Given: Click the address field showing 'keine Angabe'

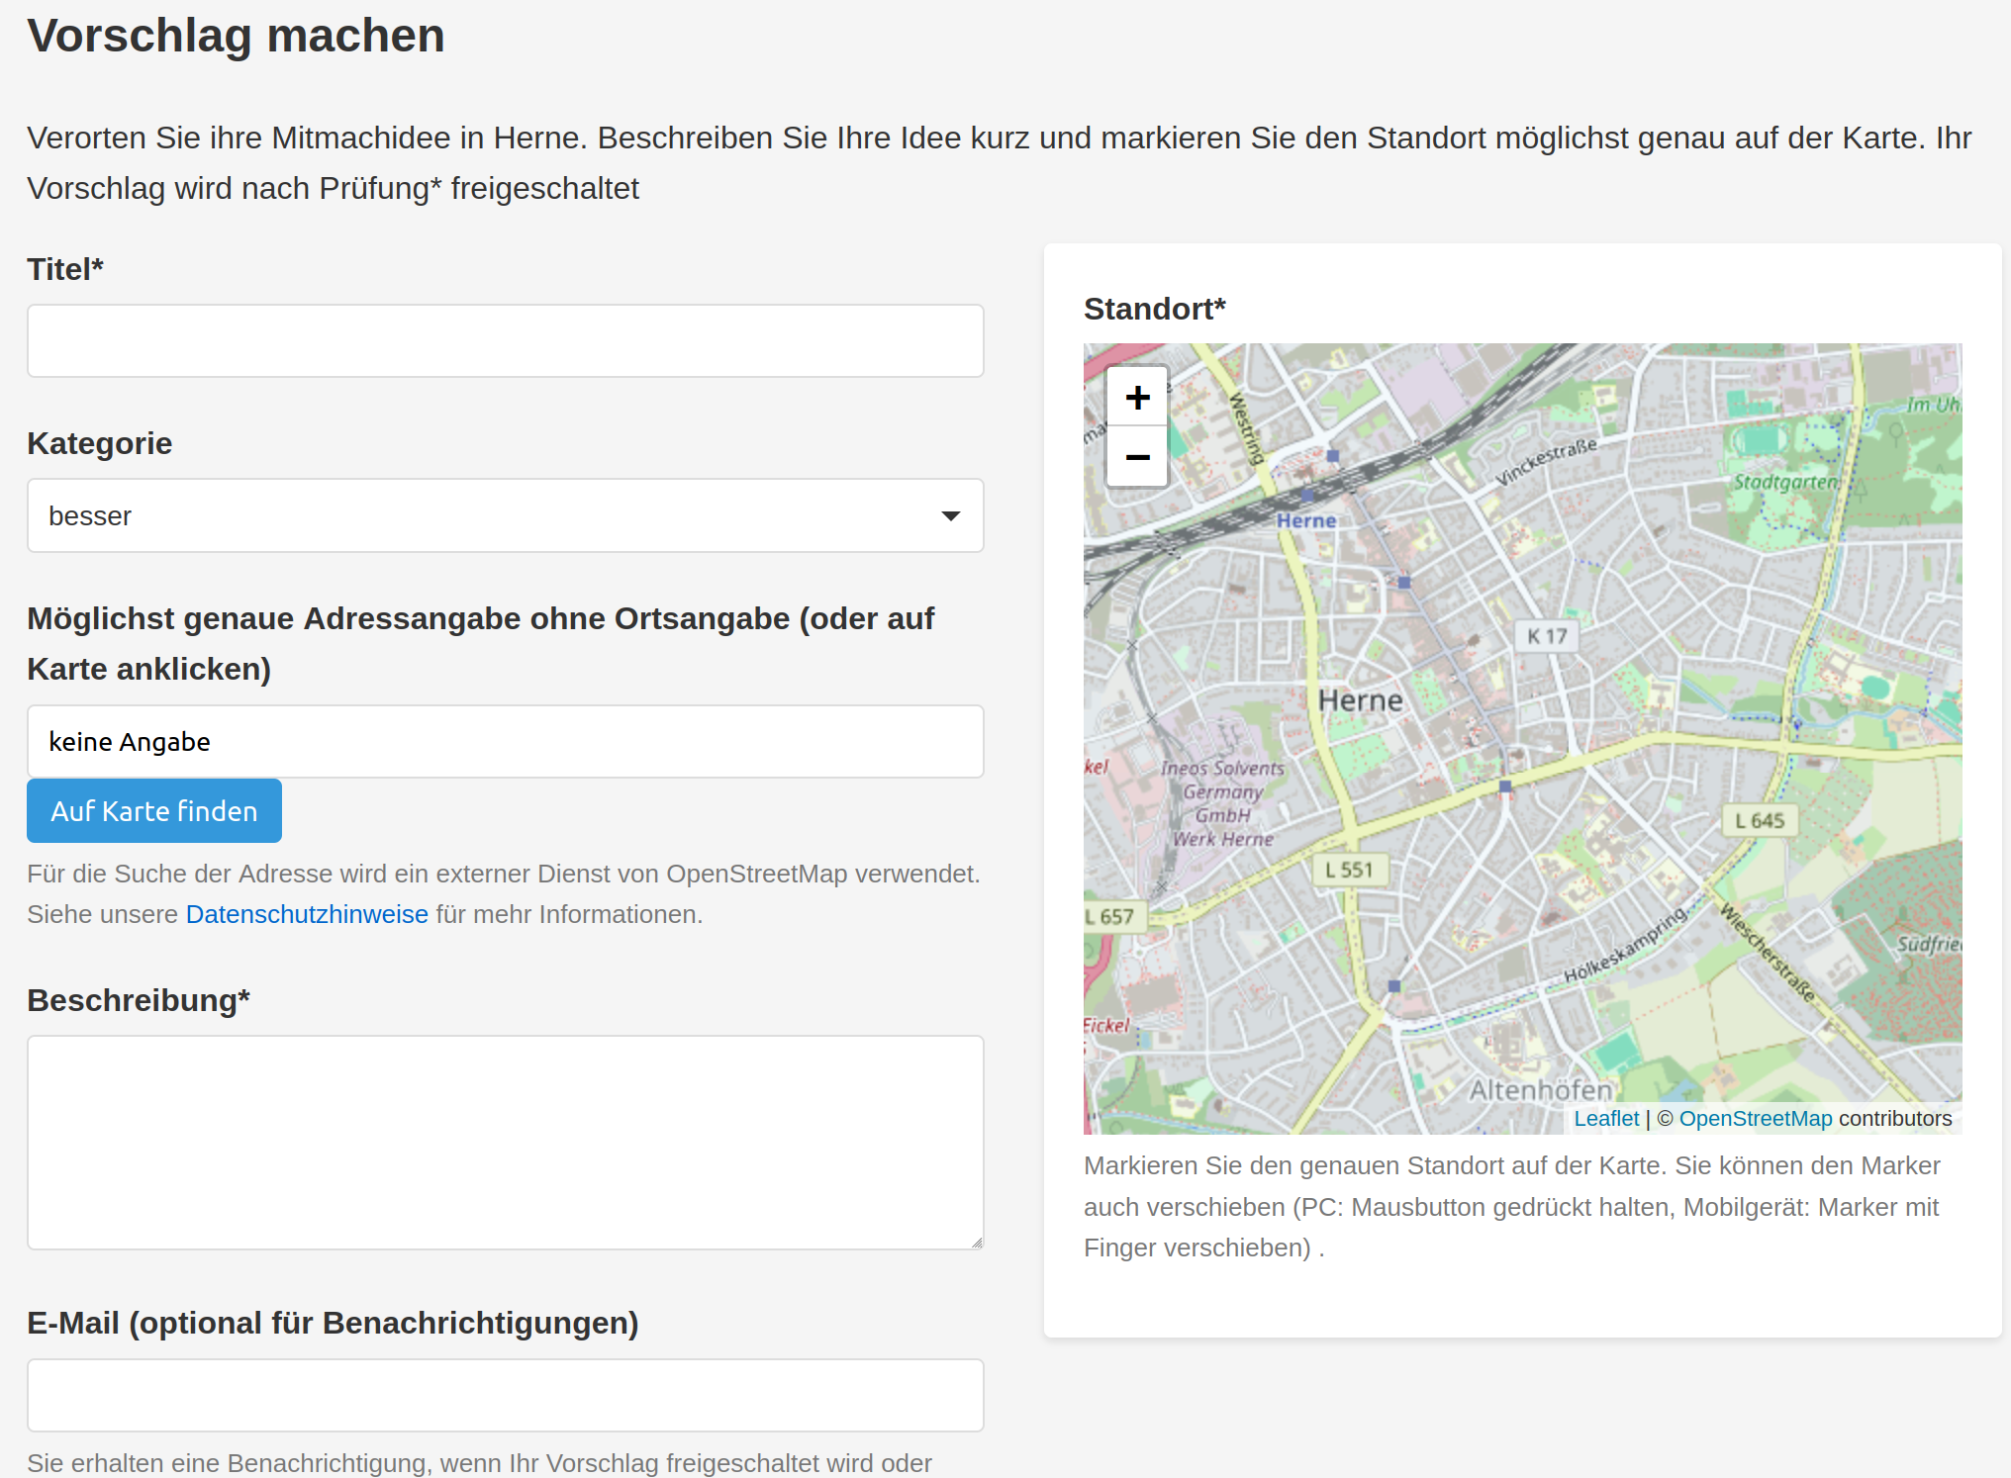Looking at the screenshot, I should tap(505, 741).
